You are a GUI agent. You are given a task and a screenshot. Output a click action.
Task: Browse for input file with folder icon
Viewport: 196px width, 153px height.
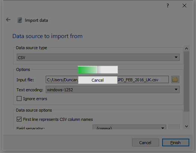pyautogui.click(x=175, y=79)
